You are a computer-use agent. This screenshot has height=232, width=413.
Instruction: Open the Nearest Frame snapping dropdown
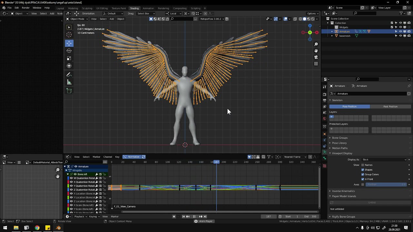coord(295,157)
